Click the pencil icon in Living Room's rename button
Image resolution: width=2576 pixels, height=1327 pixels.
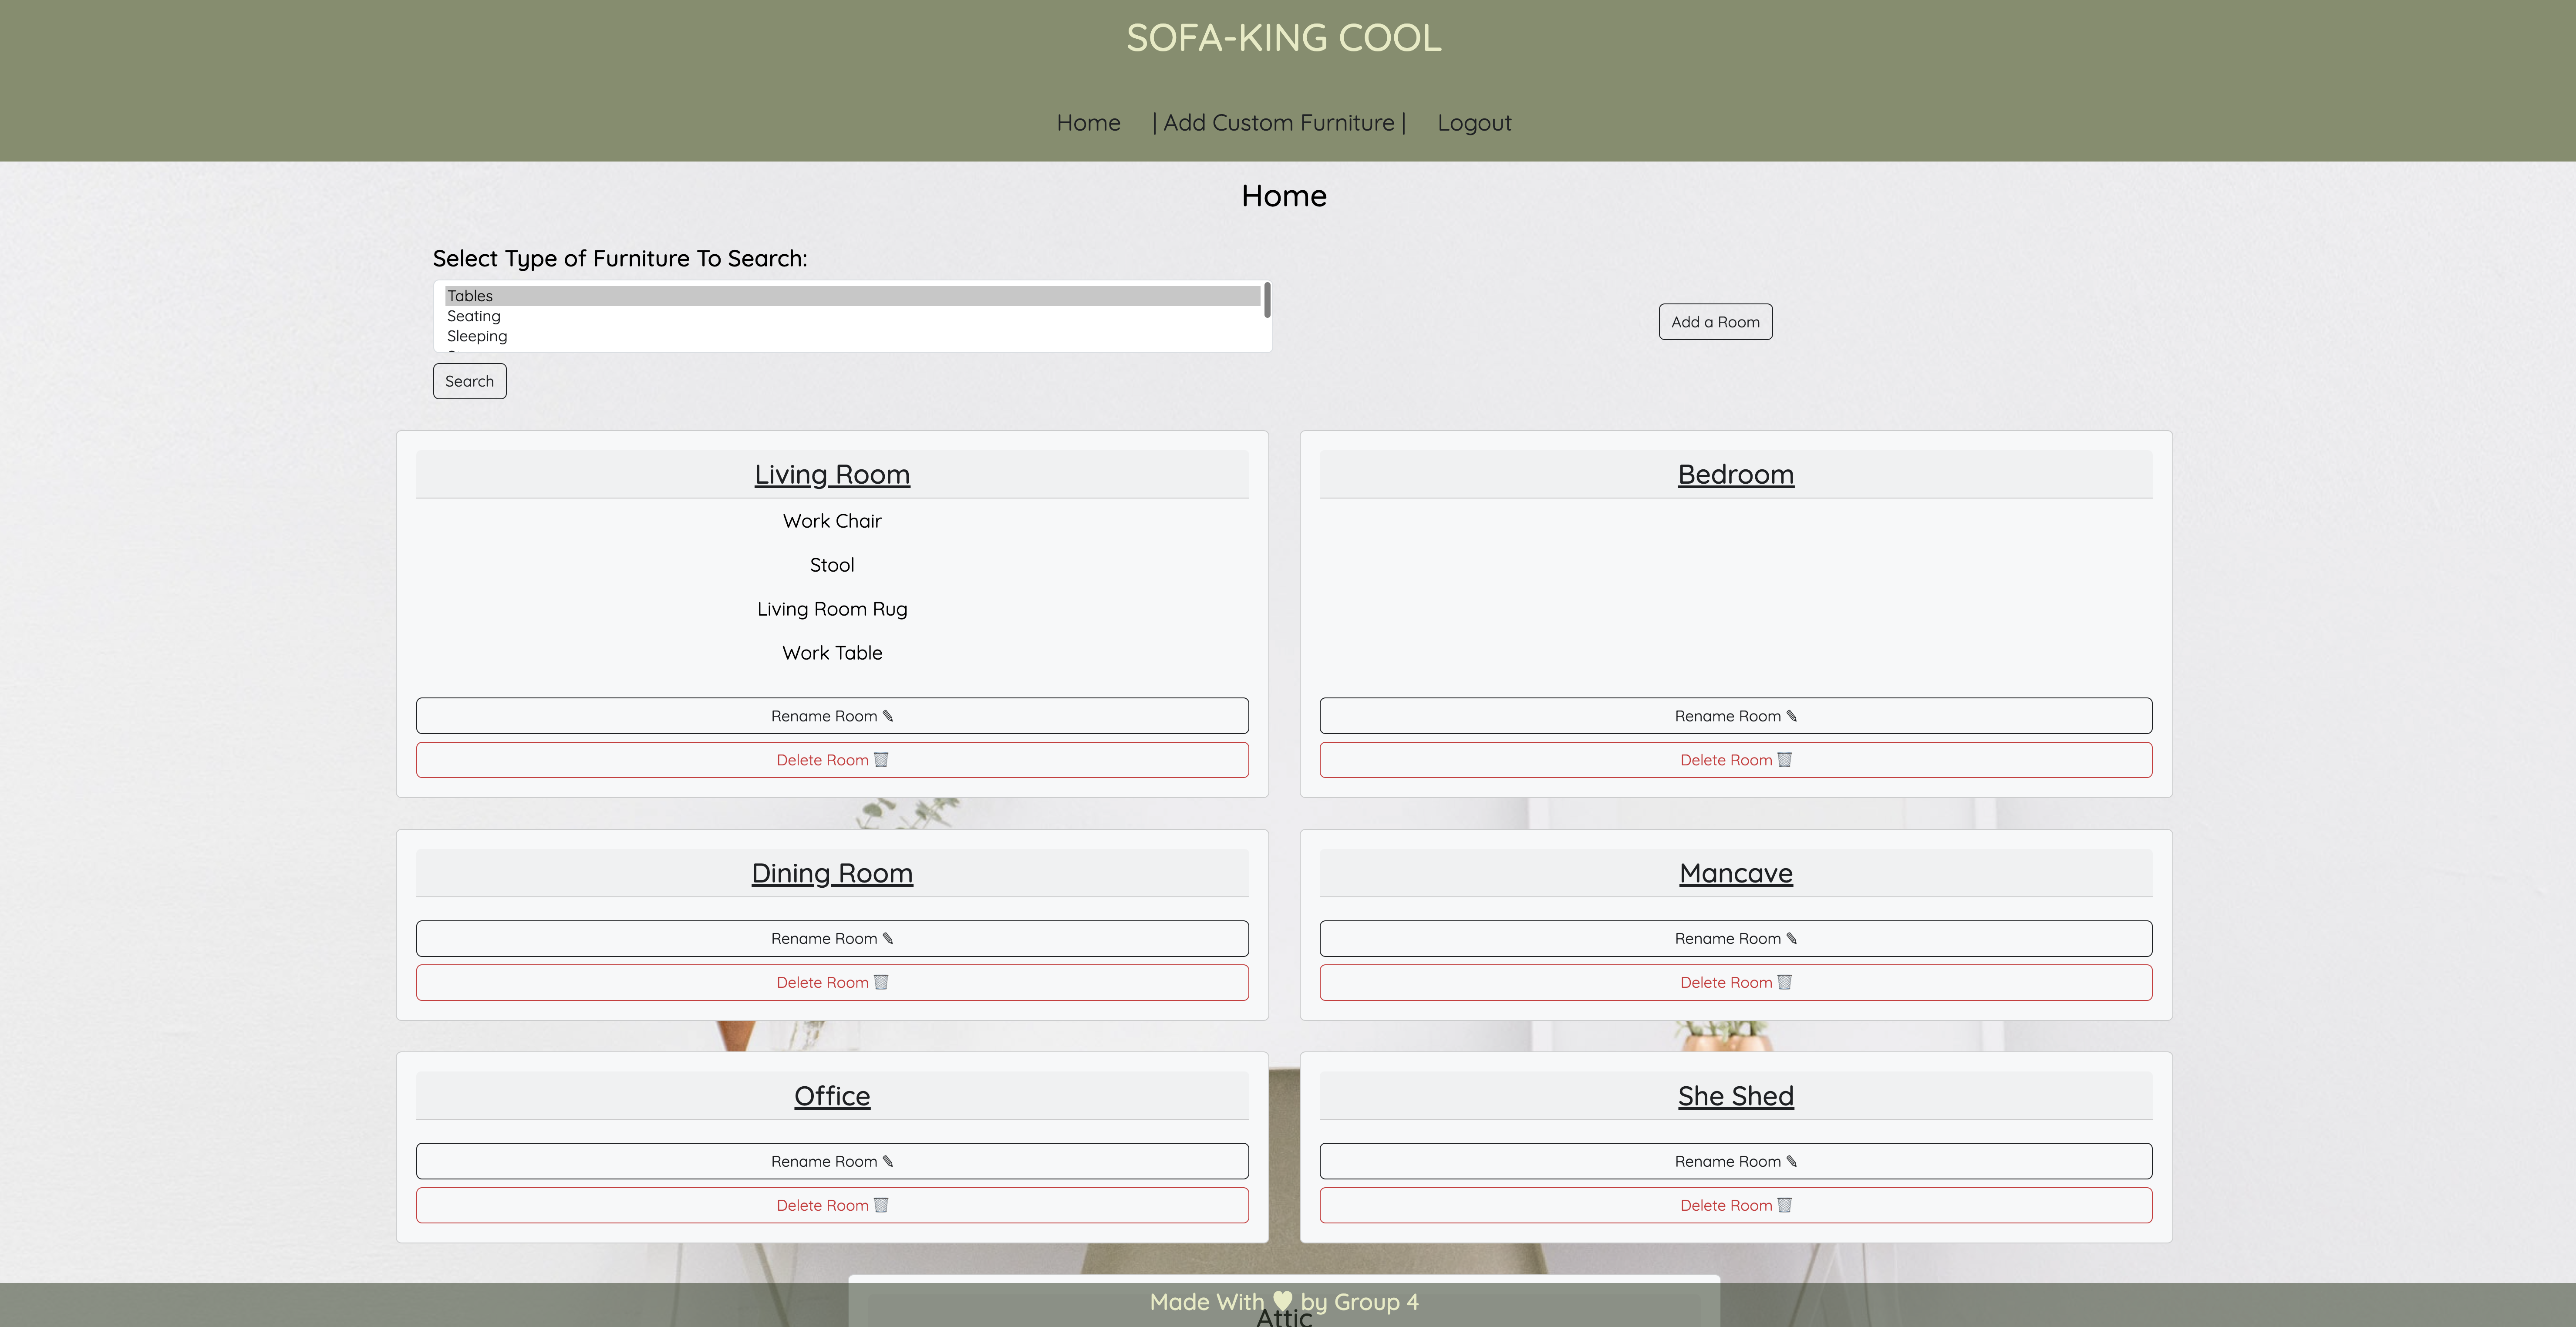[888, 716]
